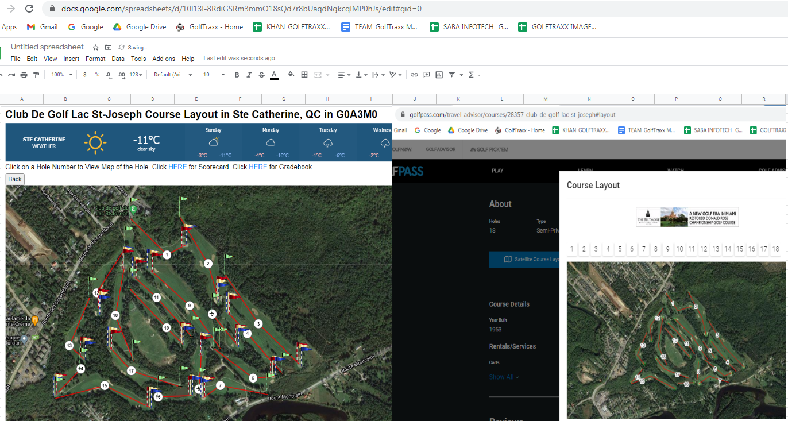Star the Untitled spreadsheet
Viewport: 788px width, 421px height.
tap(96, 47)
